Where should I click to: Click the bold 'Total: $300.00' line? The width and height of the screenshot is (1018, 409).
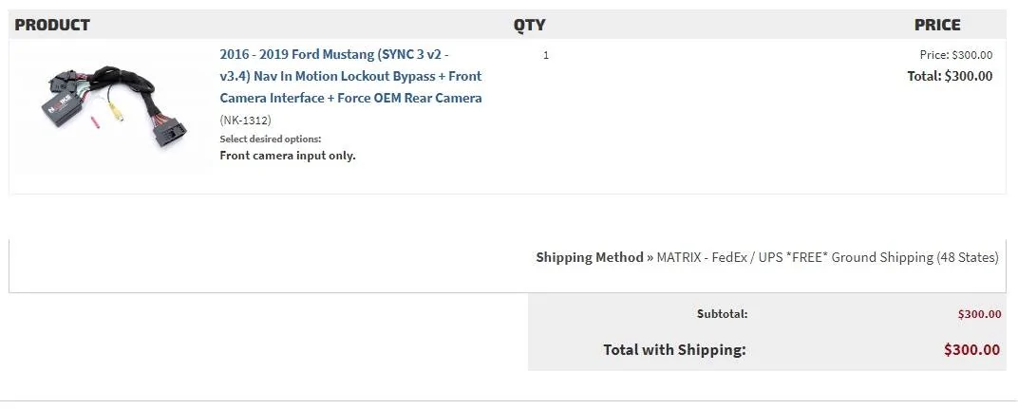click(x=950, y=76)
